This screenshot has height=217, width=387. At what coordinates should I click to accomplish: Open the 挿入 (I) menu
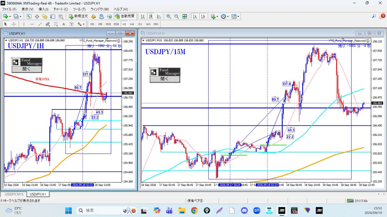coord(44,9)
